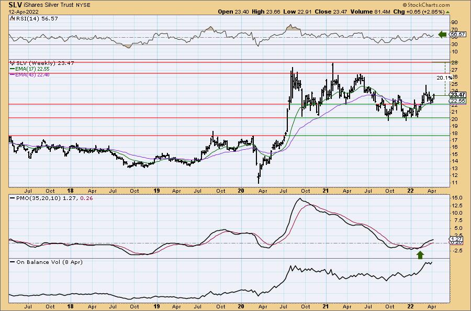This screenshot has width=471, height=311.
Task: Click year label '21' under the price panel
Action: [x=326, y=191]
